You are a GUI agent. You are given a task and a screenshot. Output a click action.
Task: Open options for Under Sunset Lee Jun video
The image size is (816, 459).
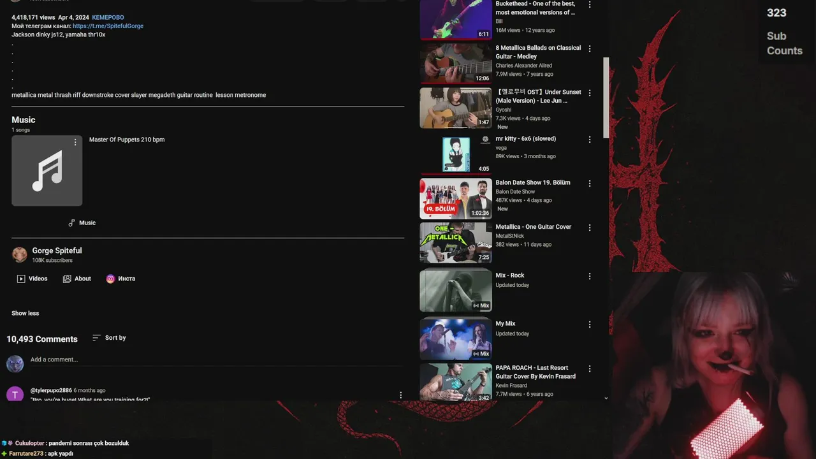(590, 93)
